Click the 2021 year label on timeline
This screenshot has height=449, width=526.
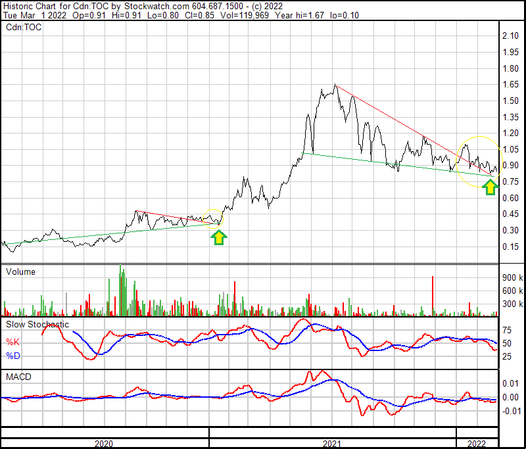click(x=332, y=444)
